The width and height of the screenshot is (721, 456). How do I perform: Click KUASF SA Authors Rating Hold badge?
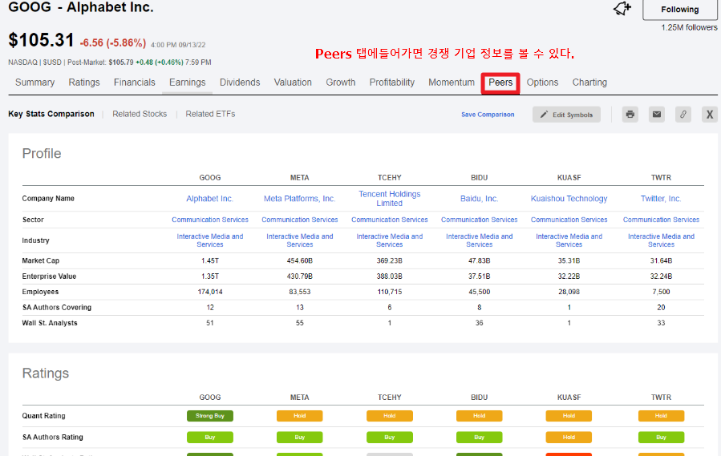pyautogui.click(x=569, y=437)
